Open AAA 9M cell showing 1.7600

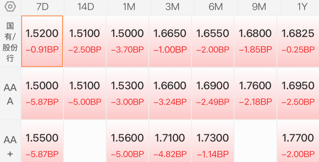255,93
